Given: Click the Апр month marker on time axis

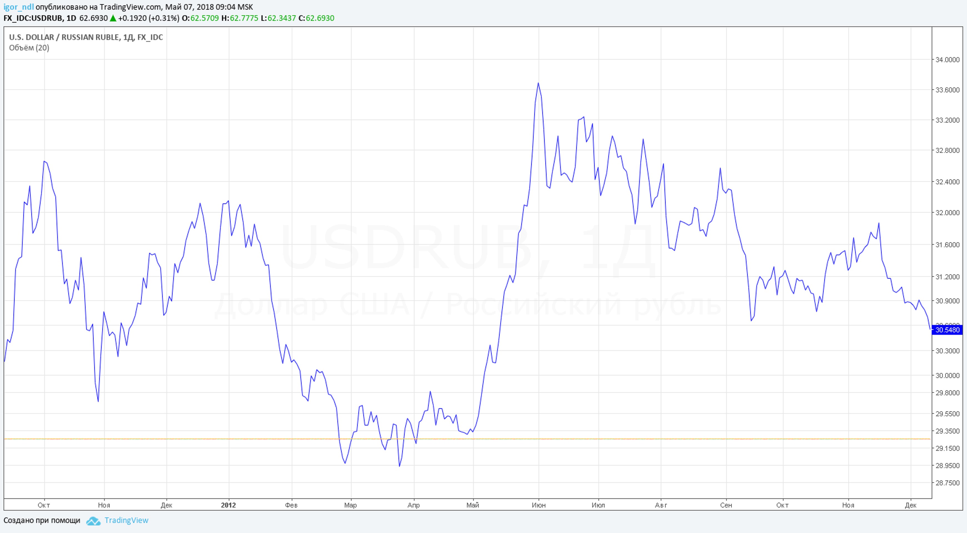Looking at the screenshot, I should click(413, 505).
